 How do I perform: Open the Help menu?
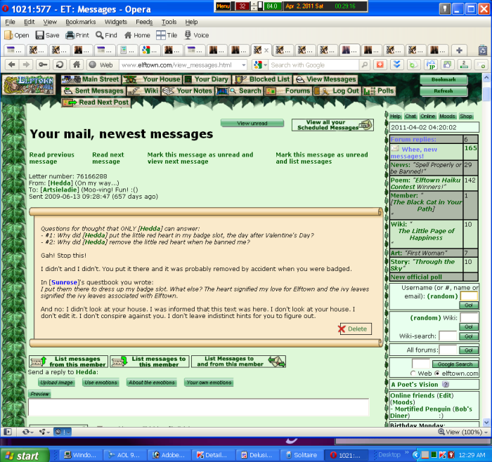click(x=191, y=22)
